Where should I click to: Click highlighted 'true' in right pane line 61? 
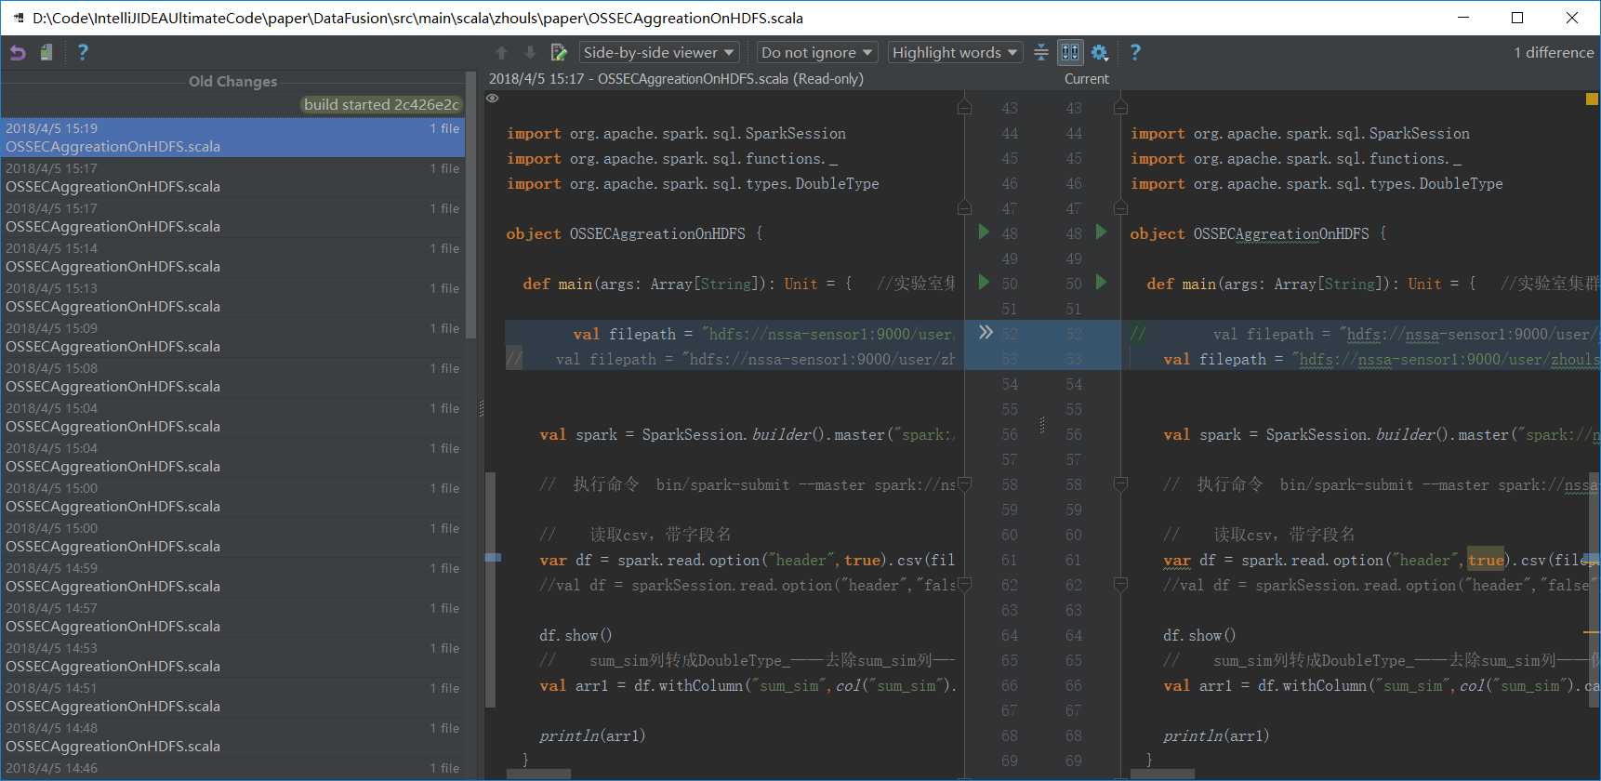point(1486,560)
